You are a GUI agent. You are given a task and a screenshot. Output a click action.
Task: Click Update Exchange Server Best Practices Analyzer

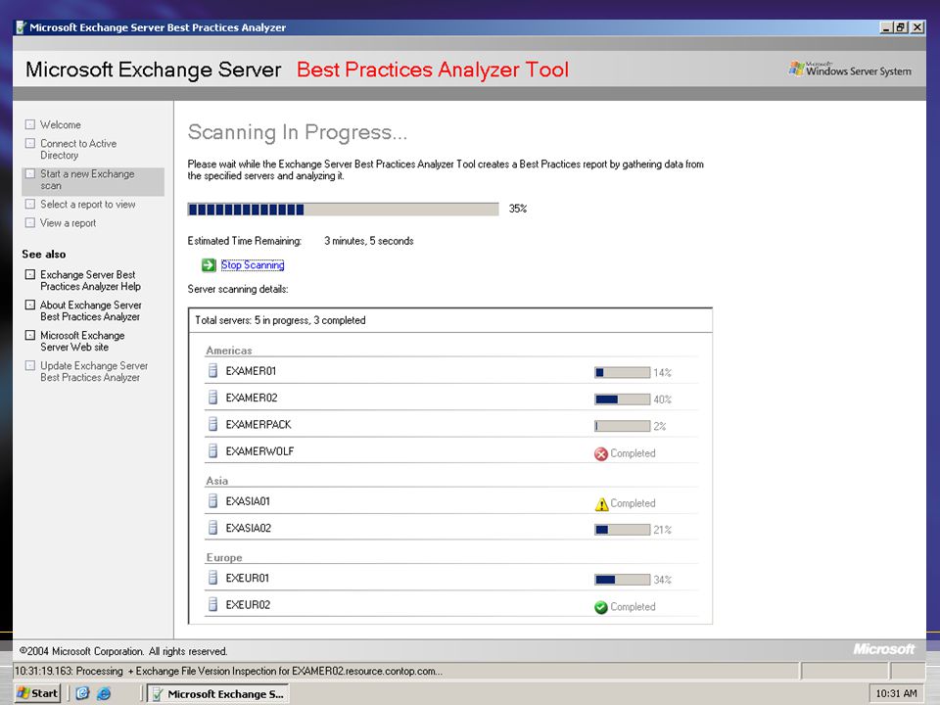pyautogui.click(x=94, y=371)
